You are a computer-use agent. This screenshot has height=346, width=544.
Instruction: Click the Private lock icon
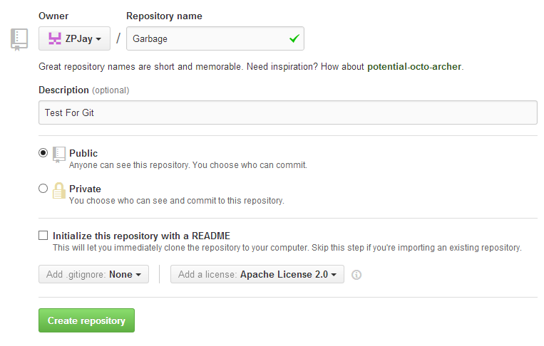pos(59,190)
